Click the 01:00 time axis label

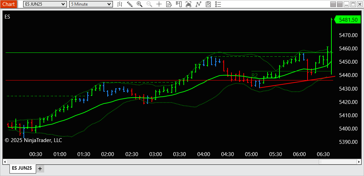tap(60, 154)
